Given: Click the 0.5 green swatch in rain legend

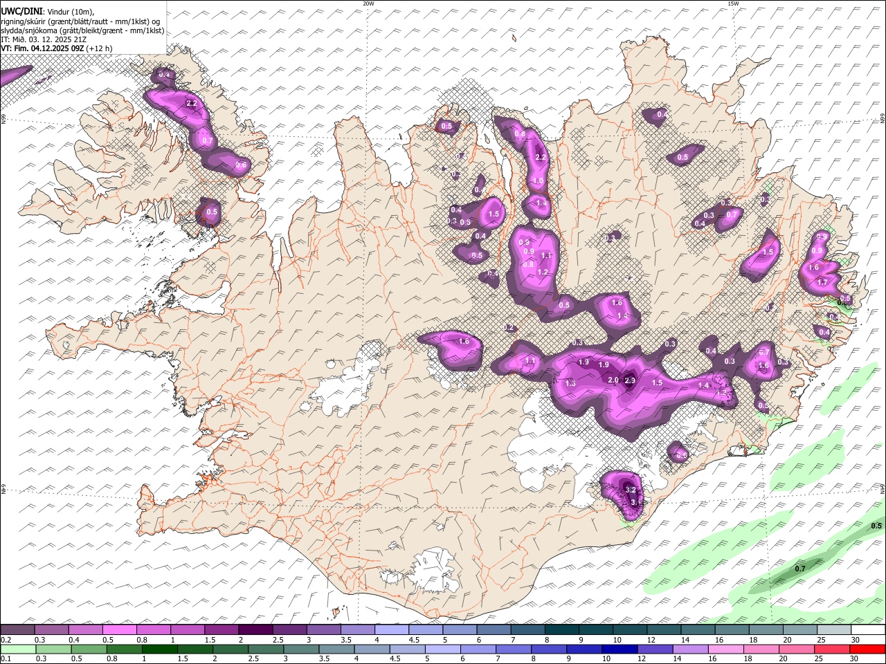Looking at the screenshot, I should (x=89, y=649).
